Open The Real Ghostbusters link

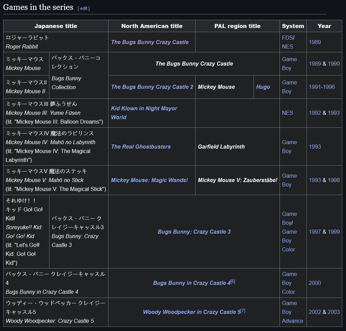[141, 147]
